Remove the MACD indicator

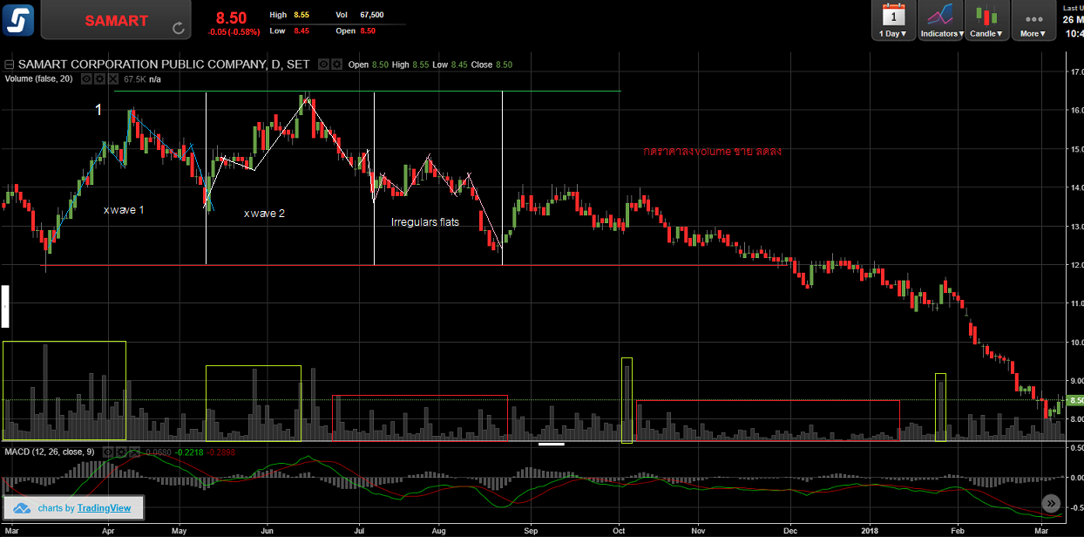(136, 452)
